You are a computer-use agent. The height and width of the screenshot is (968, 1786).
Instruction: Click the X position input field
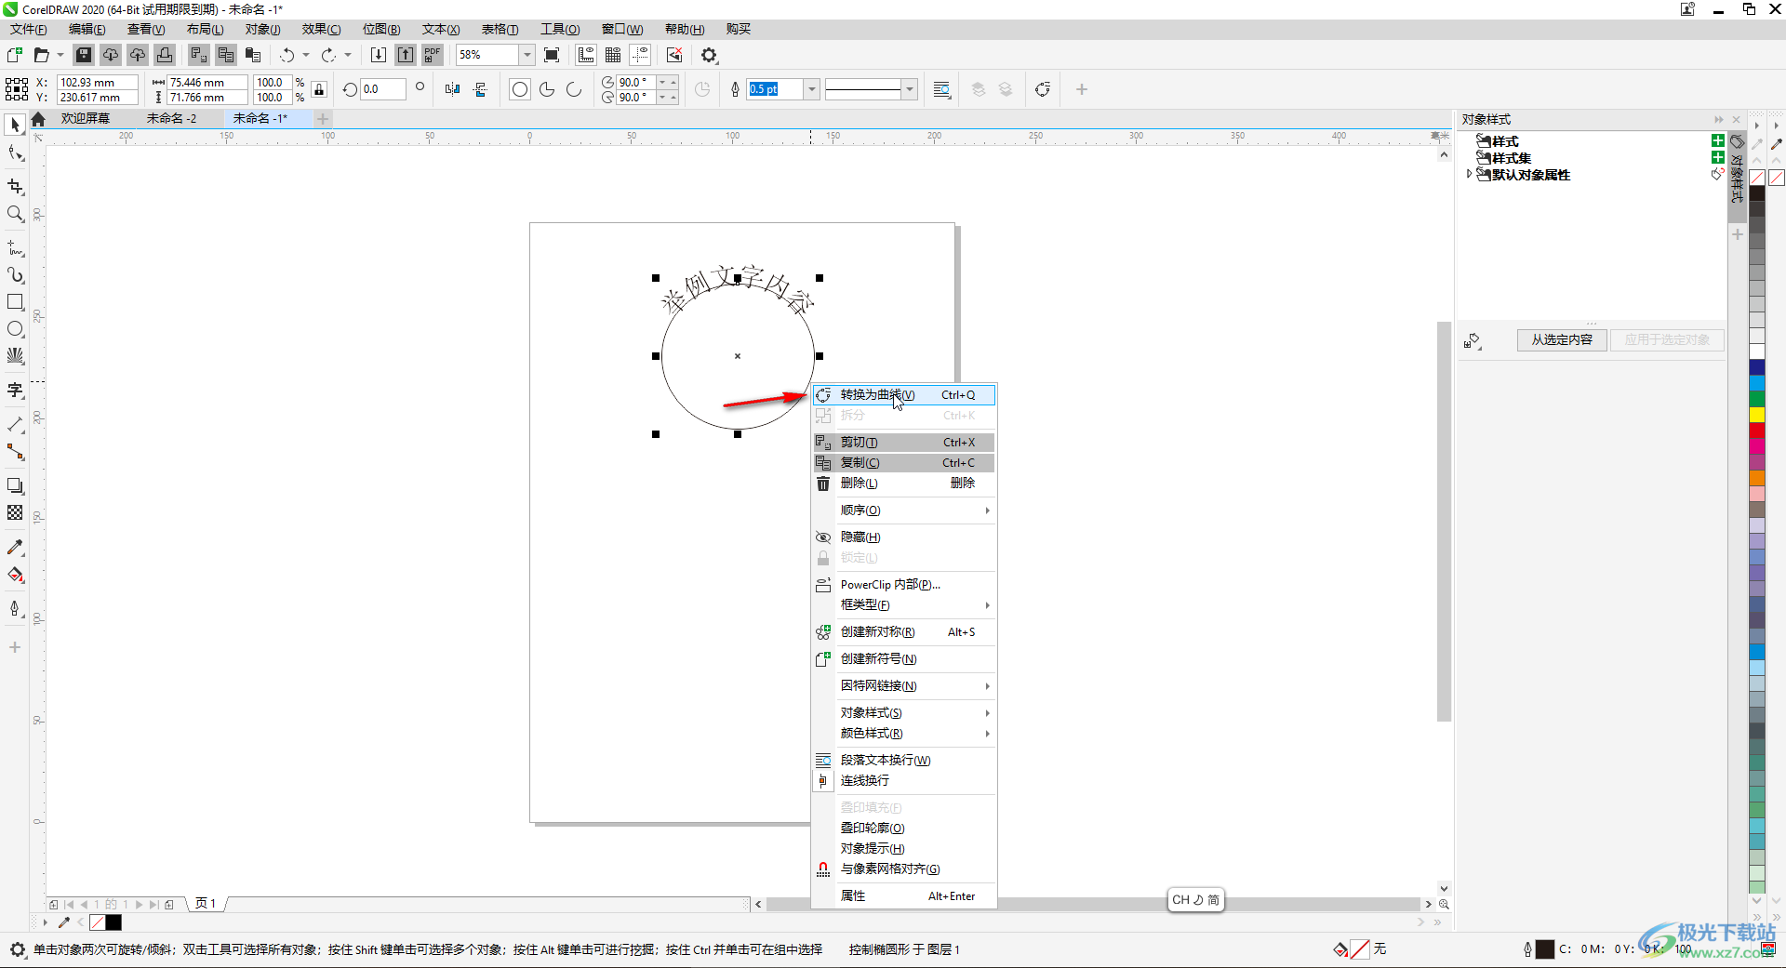coord(97,83)
